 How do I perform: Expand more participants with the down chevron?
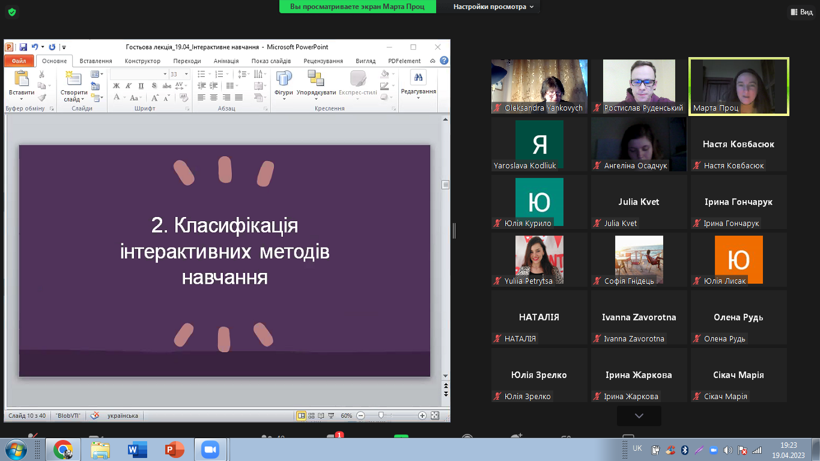[x=639, y=416]
